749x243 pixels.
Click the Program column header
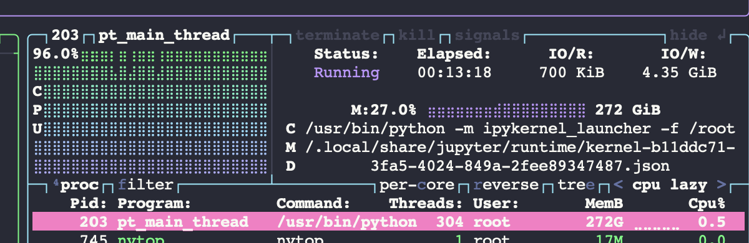[x=154, y=204]
